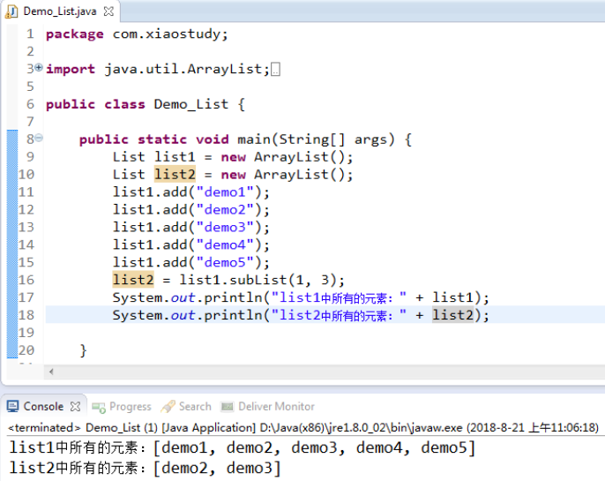Viewport: 605px width, 481px height.
Task: Expand the folded import statements on line 3
Action: [39, 68]
